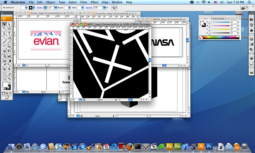Swap fill and stroke colors in Tools panel
The image size is (255, 153).
10,83
